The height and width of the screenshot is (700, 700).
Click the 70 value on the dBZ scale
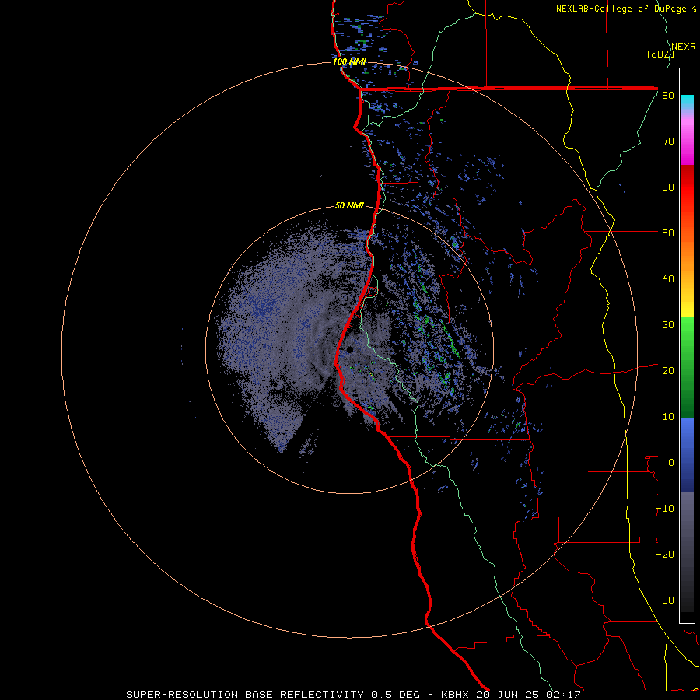pos(668,142)
